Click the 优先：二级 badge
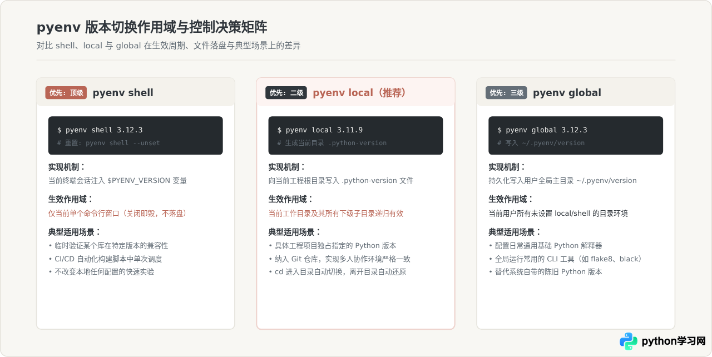The height and width of the screenshot is (357, 712). pyautogui.click(x=286, y=93)
